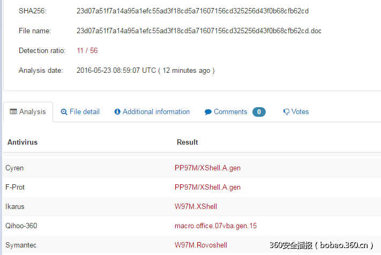Click the comments count badge
Viewport: 381px width, 255px height.
pos(259,112)
